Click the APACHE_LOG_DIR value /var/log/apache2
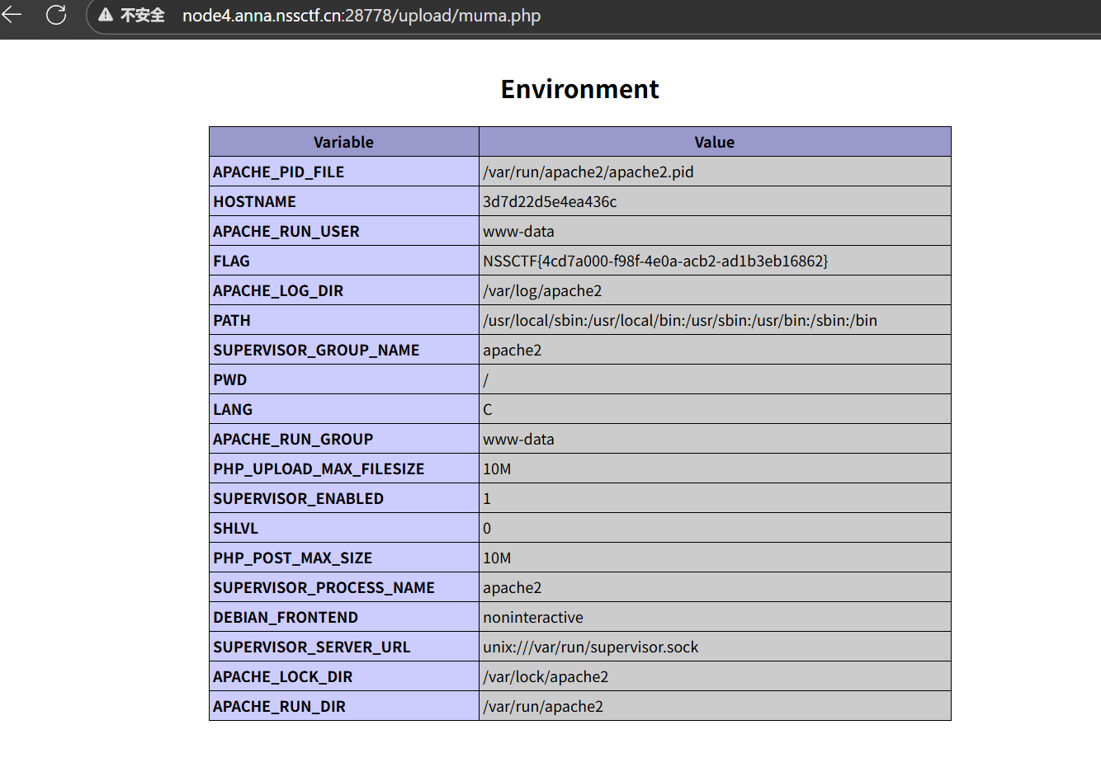This screenshot has height=772, width=1101. click(x=542, y=290)
